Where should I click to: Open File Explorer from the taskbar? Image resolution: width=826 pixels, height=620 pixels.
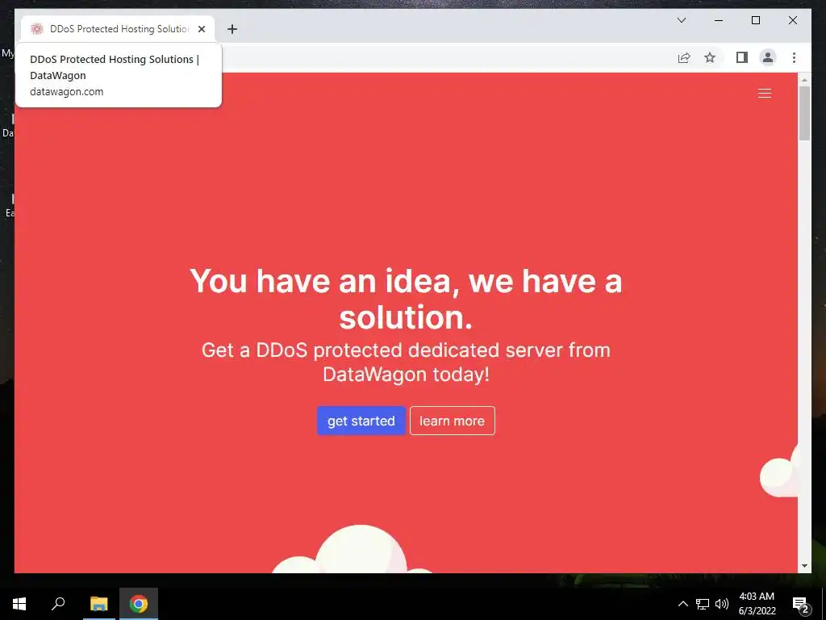point(98,604)
